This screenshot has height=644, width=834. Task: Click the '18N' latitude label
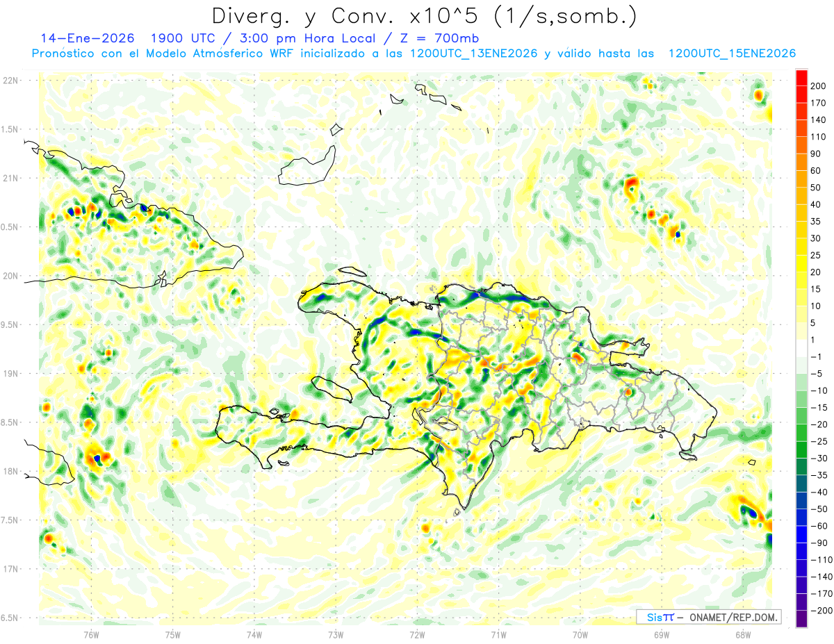(10, 471)
